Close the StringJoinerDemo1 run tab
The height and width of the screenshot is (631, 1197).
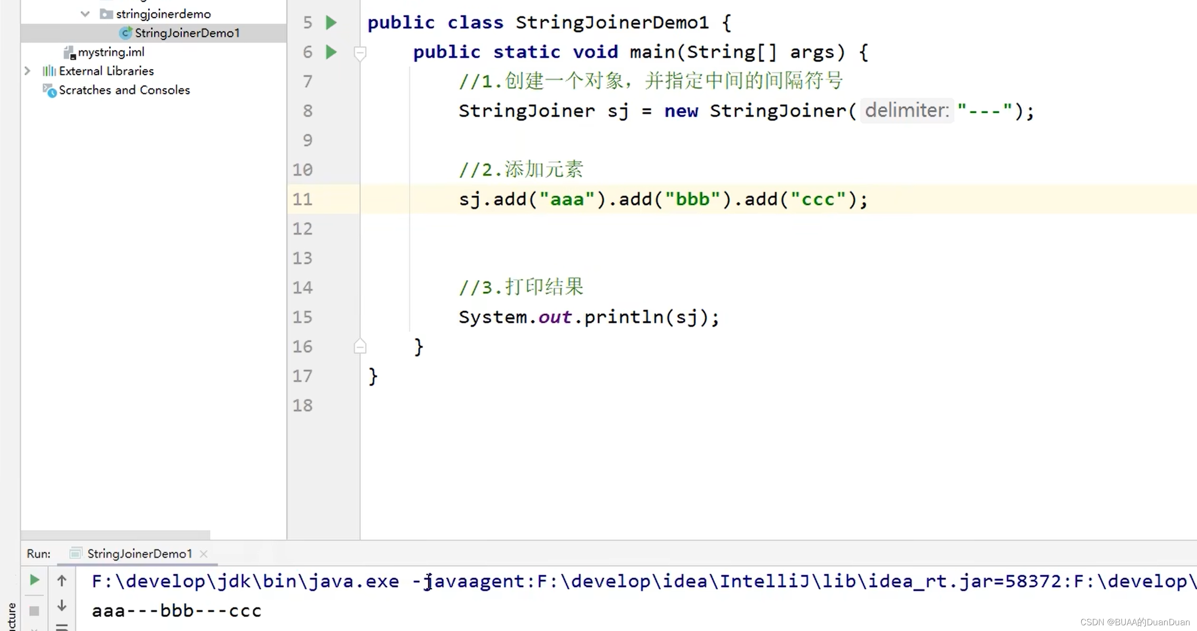click(204, 554)
